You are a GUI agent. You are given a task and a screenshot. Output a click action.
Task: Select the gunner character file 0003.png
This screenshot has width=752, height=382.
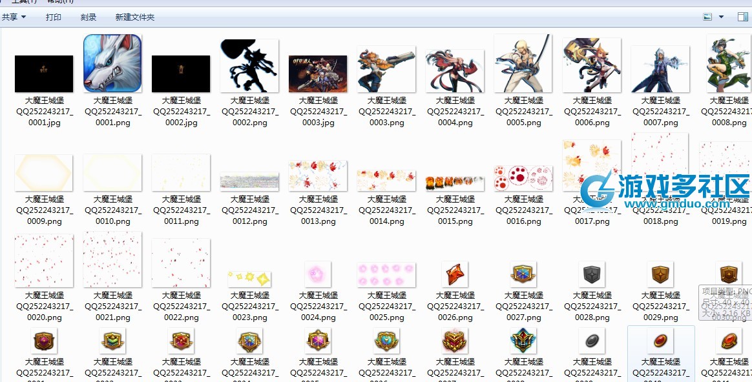pos(386,69)
